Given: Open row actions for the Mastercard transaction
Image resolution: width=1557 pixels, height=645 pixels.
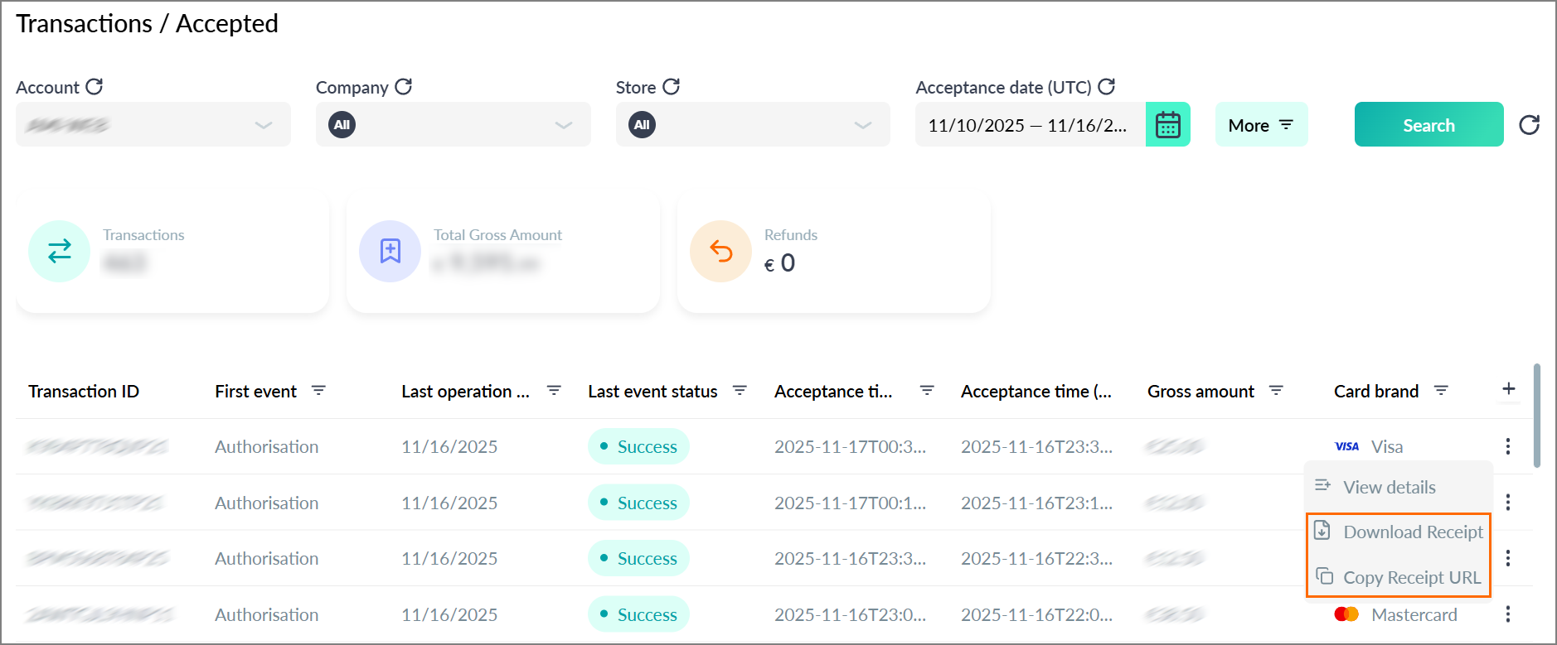Looking at the screenshot, I should pos(1508,614).
